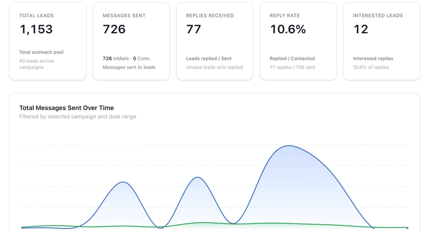Image resolution: width=422 pixels, height=232 pixels.
Task: Click 'Filtered by selected campaign and date range' subtitle
Action: (78, 117)
